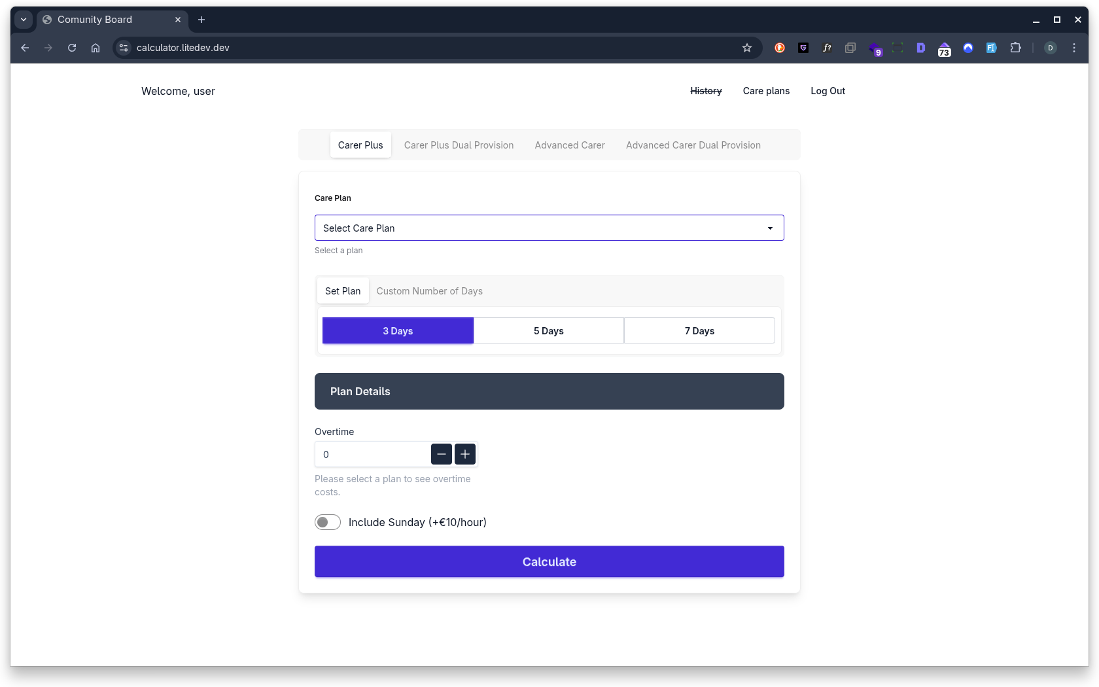Image resolution: width=1099 pixels, height=687 pixels.
Task: Open Chrome three-dot menu
Action: tap(1073, 48)
